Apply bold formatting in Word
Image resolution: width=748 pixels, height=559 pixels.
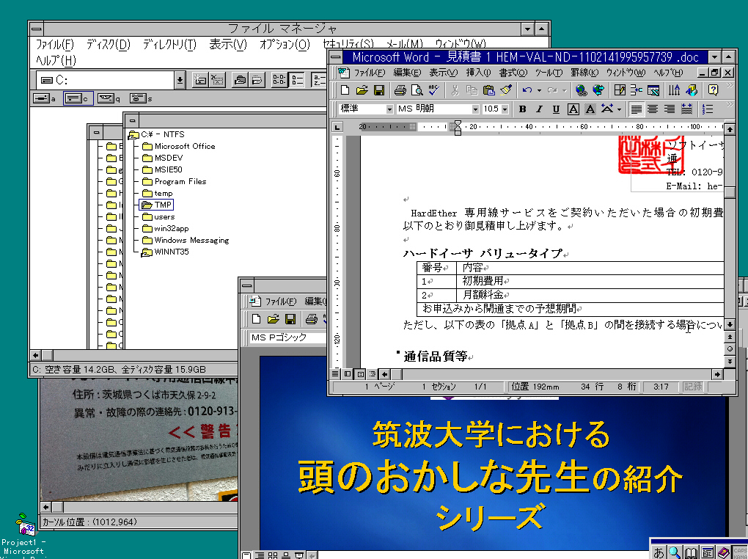click(x=521, y=109)
